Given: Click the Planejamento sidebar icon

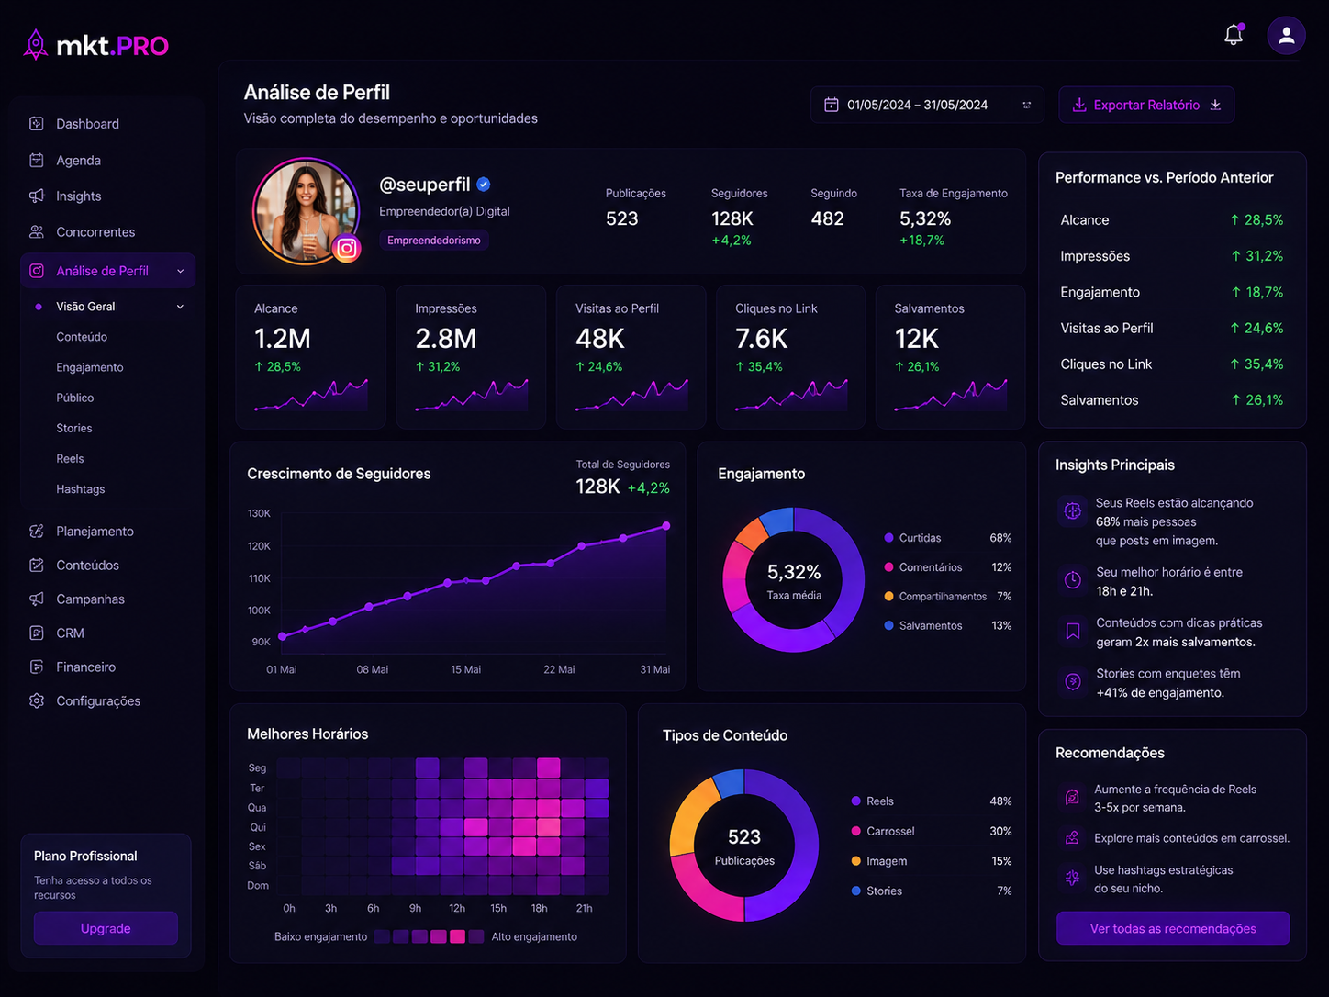Looking at the screenshot, I should (x=37, y=532).
